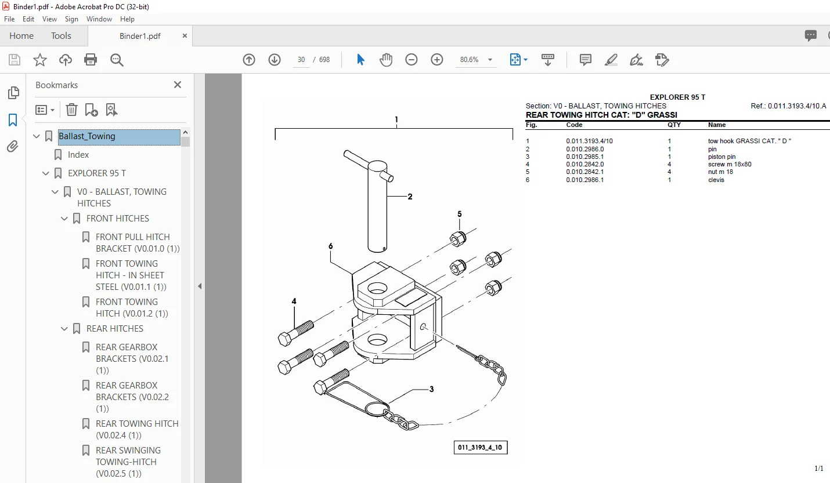Open the chat comments bubble icon

point(811,36)
